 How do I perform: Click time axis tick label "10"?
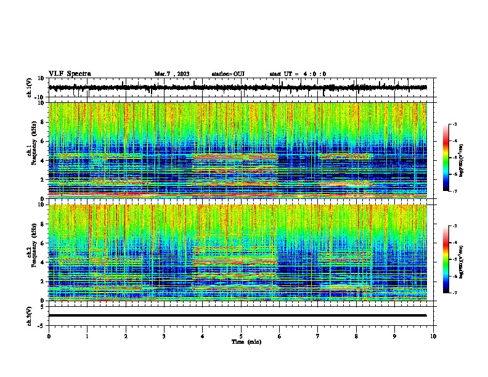[433, 336]
